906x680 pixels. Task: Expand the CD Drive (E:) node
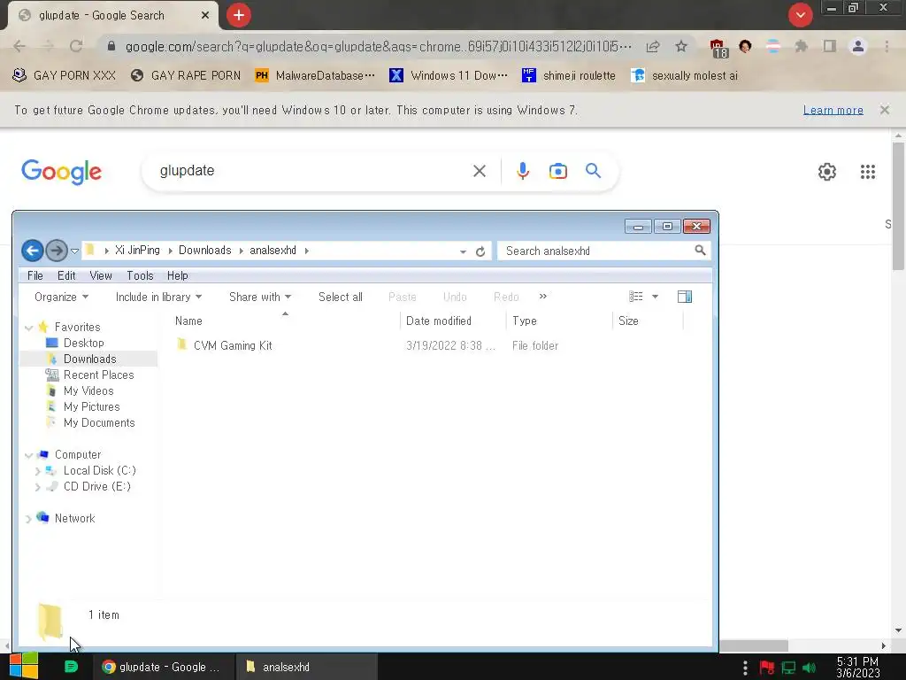point(37,488)
